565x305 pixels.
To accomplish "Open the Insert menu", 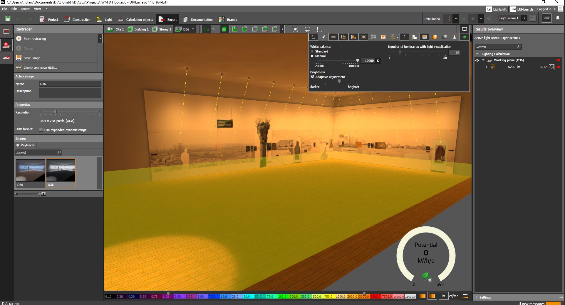I will (x=25, y=9).
